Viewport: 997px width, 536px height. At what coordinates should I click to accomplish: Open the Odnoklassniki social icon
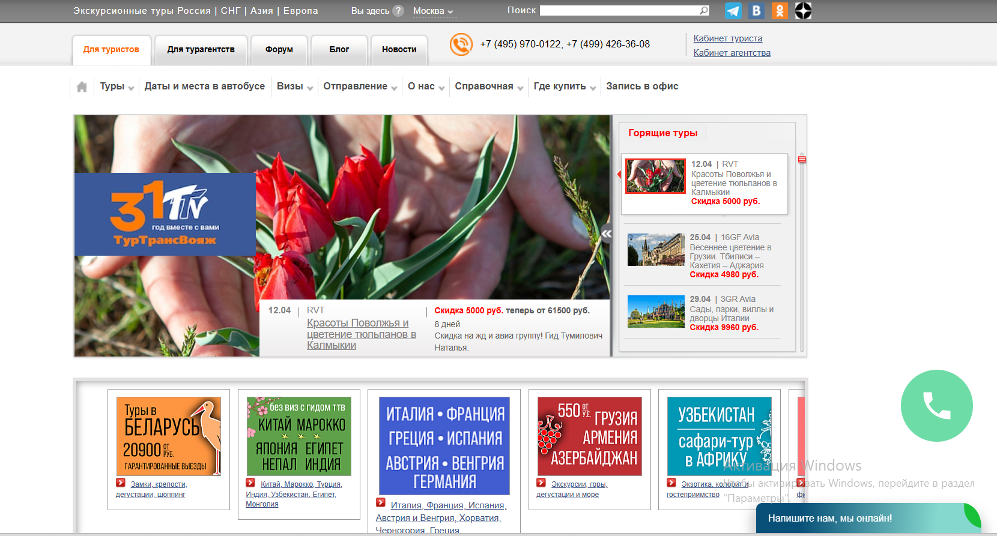pos(780,11)
